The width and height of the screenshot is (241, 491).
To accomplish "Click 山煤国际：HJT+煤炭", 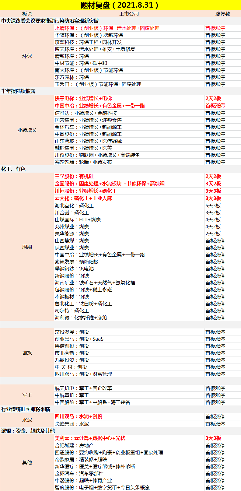I will click(x=78, y=220).
